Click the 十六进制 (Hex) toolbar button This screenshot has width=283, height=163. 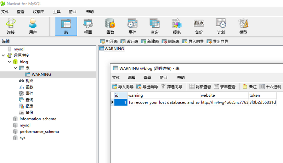click(270, 87)
